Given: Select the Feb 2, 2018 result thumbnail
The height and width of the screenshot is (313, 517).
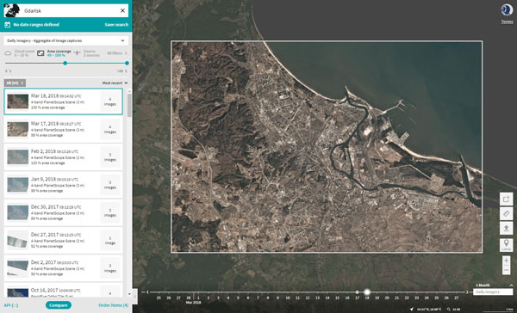Looking at the screenshot, I should tap(18, 157).
